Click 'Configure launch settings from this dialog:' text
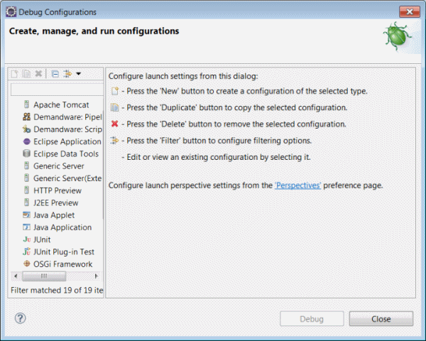The width and height of the screenshot is (426, 341). pyautogui.click(x=183, y=76)
